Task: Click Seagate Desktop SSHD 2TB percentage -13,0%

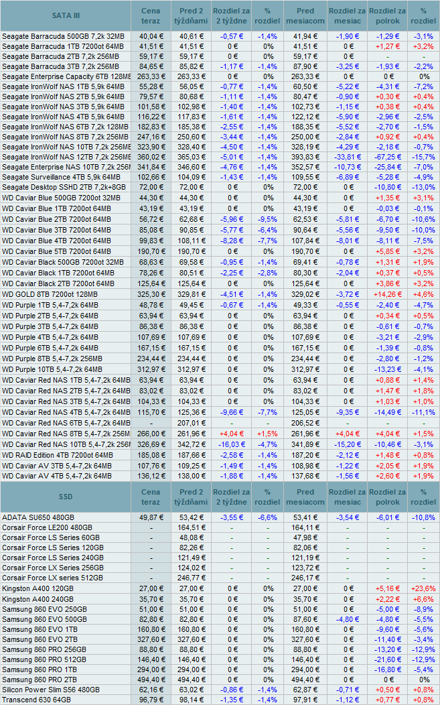Action: [x=423, y=188]
